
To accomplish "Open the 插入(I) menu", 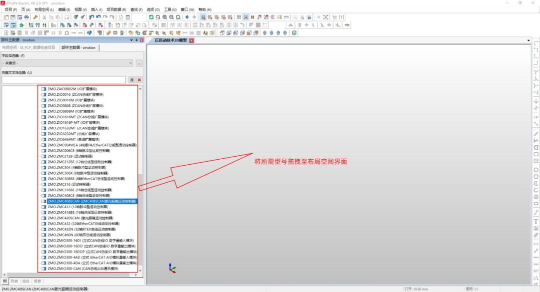I will pyautogui.click(x=96, y=9).
